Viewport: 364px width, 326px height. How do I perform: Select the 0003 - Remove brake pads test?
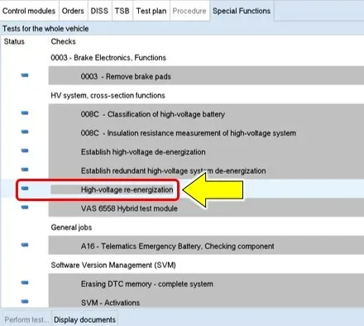pyautogui.click(x=206, y=76)
